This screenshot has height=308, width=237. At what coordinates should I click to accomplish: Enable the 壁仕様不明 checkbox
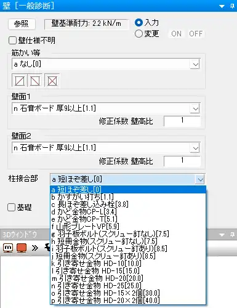pos(12,40)
